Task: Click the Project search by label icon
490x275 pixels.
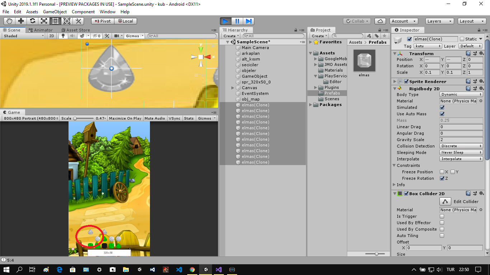Action: [x=377, y=36]
